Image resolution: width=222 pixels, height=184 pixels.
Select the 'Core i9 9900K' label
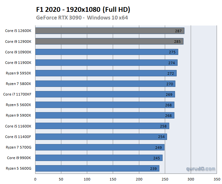(19, 158)
